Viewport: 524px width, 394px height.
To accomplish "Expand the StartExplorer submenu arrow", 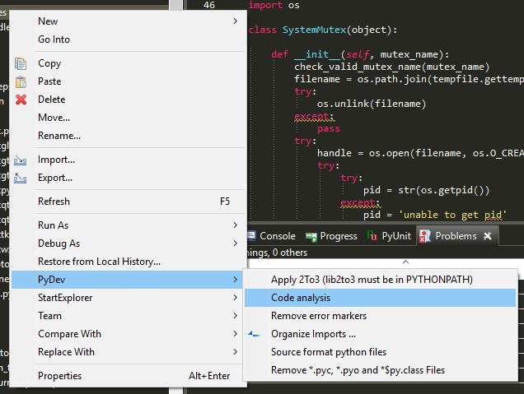I will click(x=236, y=297).
